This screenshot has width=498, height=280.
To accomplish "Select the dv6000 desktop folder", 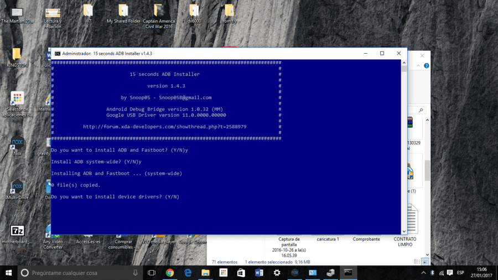I will click(x=194, y=14).
